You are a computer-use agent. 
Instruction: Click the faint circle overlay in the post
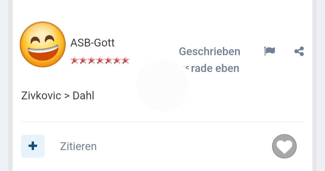click(x=162, y=85)
